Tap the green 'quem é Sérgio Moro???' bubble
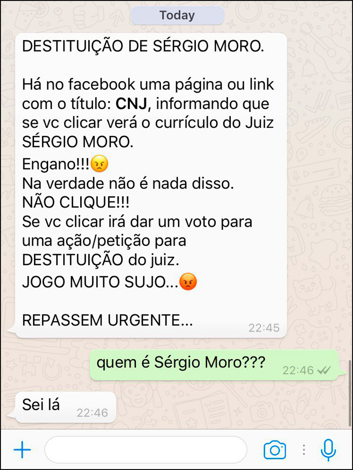 point(214,365)
